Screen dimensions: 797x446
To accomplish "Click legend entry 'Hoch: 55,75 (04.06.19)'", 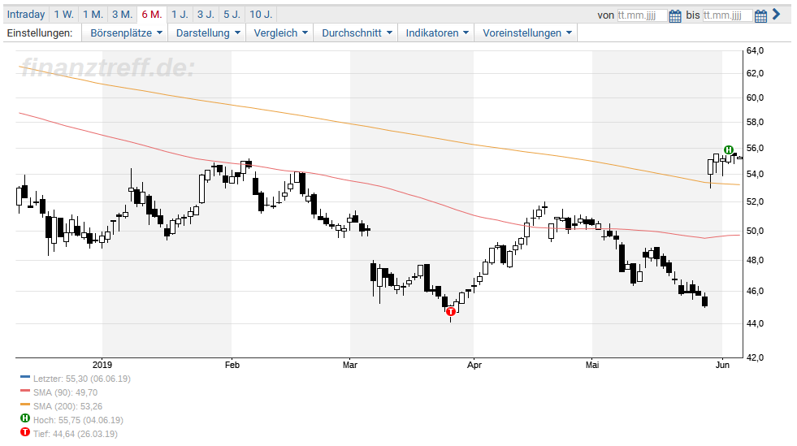I will (78, 420).
